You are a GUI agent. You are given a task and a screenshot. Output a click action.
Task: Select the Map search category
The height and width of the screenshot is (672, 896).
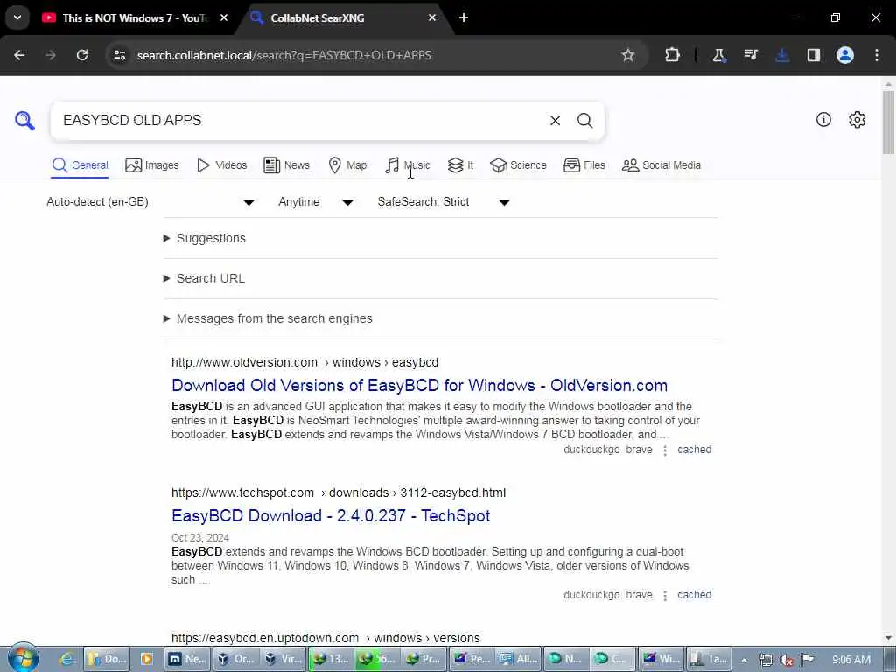(x=347, y=165)
